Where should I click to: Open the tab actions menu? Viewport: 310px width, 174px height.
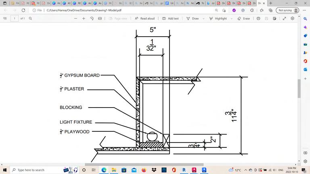[5, 3]
